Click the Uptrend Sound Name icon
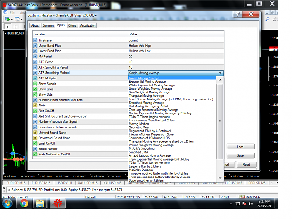 pyautogui.click(x=35, y=133)
